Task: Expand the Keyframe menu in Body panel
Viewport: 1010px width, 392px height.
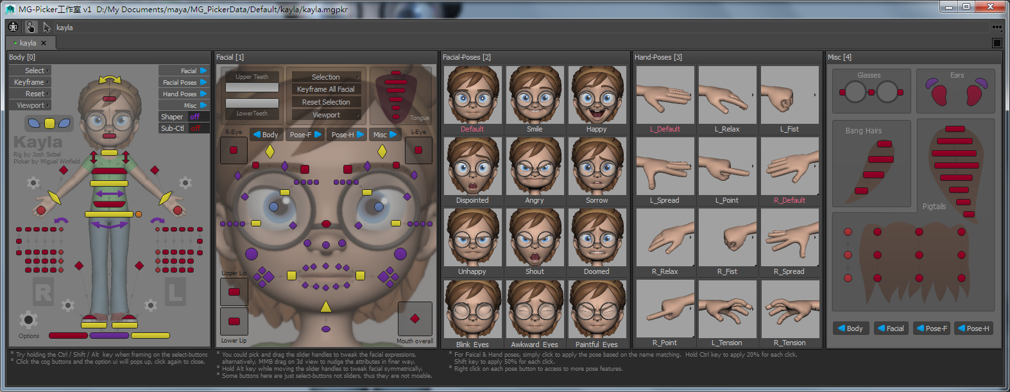Action: click(x=30, y=82)
